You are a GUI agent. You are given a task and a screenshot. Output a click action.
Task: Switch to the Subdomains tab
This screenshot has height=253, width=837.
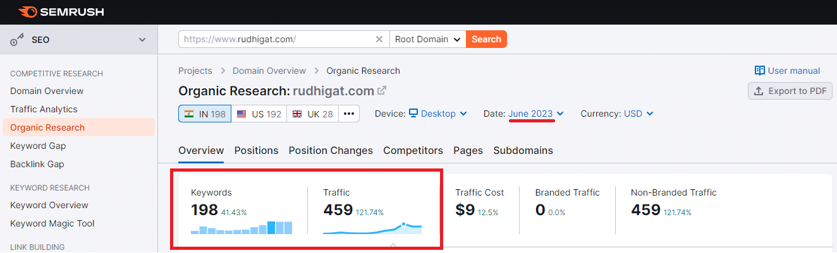(x=523, y=150)
